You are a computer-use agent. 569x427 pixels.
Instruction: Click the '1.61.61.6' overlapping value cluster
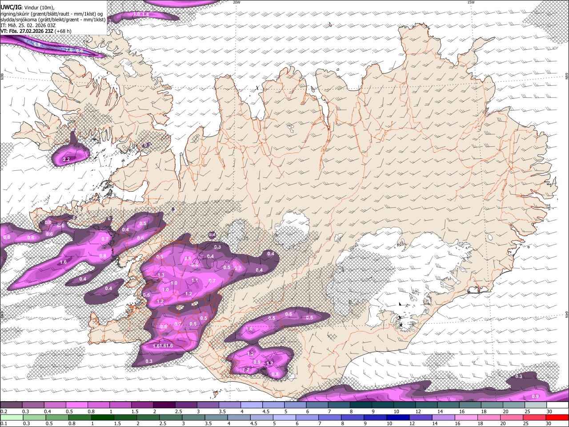tap(163, 346)
